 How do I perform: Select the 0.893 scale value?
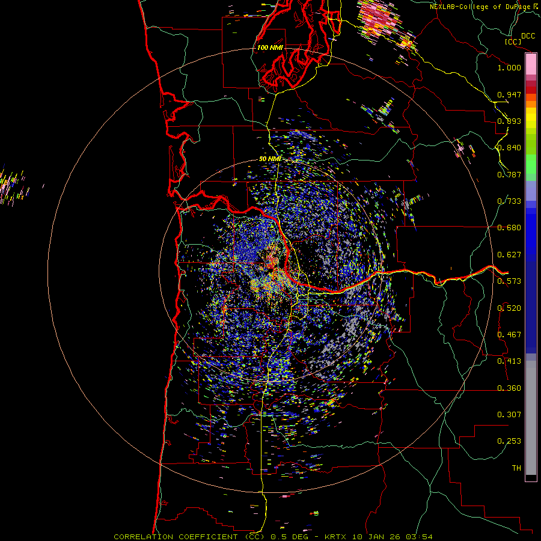[509, 121]
